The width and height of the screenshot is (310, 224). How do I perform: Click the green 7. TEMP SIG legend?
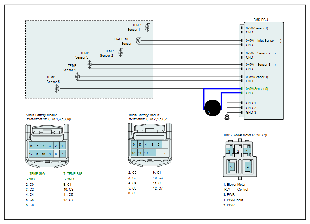[73, 174]
